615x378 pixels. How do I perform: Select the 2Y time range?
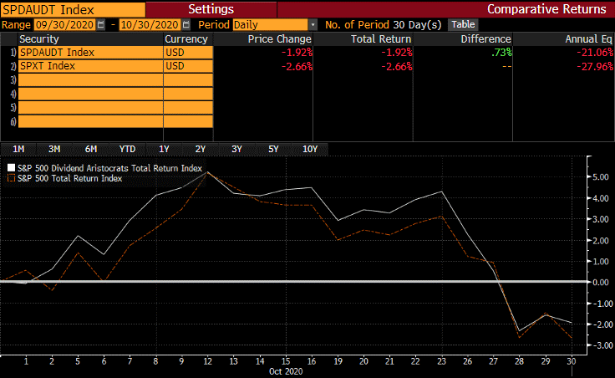(x=201, y=149)
